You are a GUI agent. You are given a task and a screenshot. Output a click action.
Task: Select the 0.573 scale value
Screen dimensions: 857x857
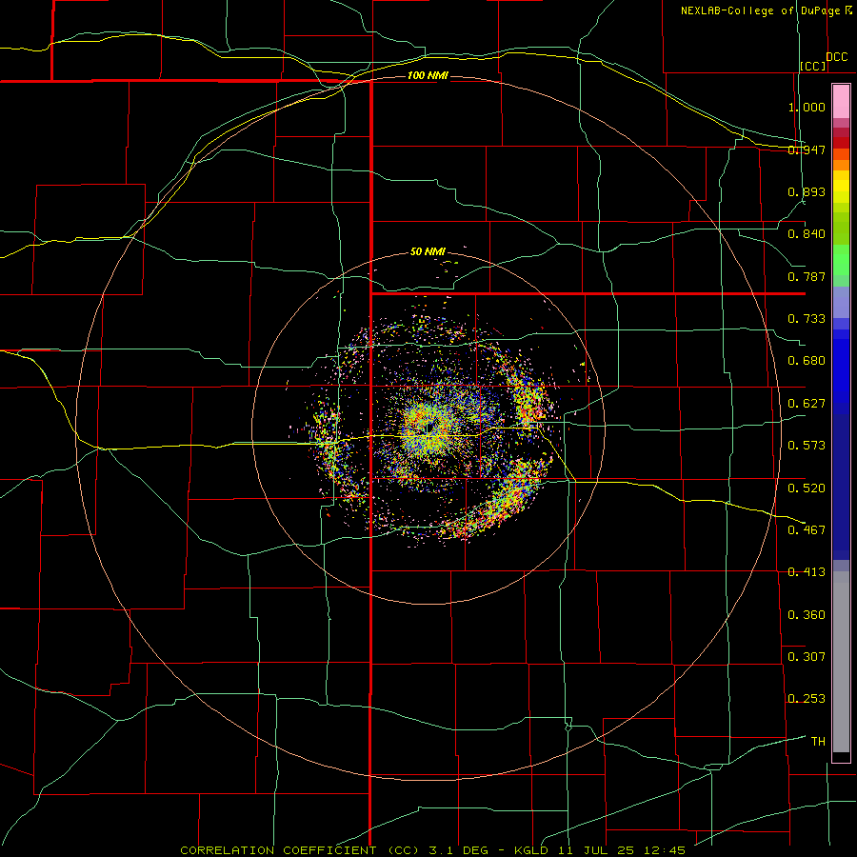807,446
